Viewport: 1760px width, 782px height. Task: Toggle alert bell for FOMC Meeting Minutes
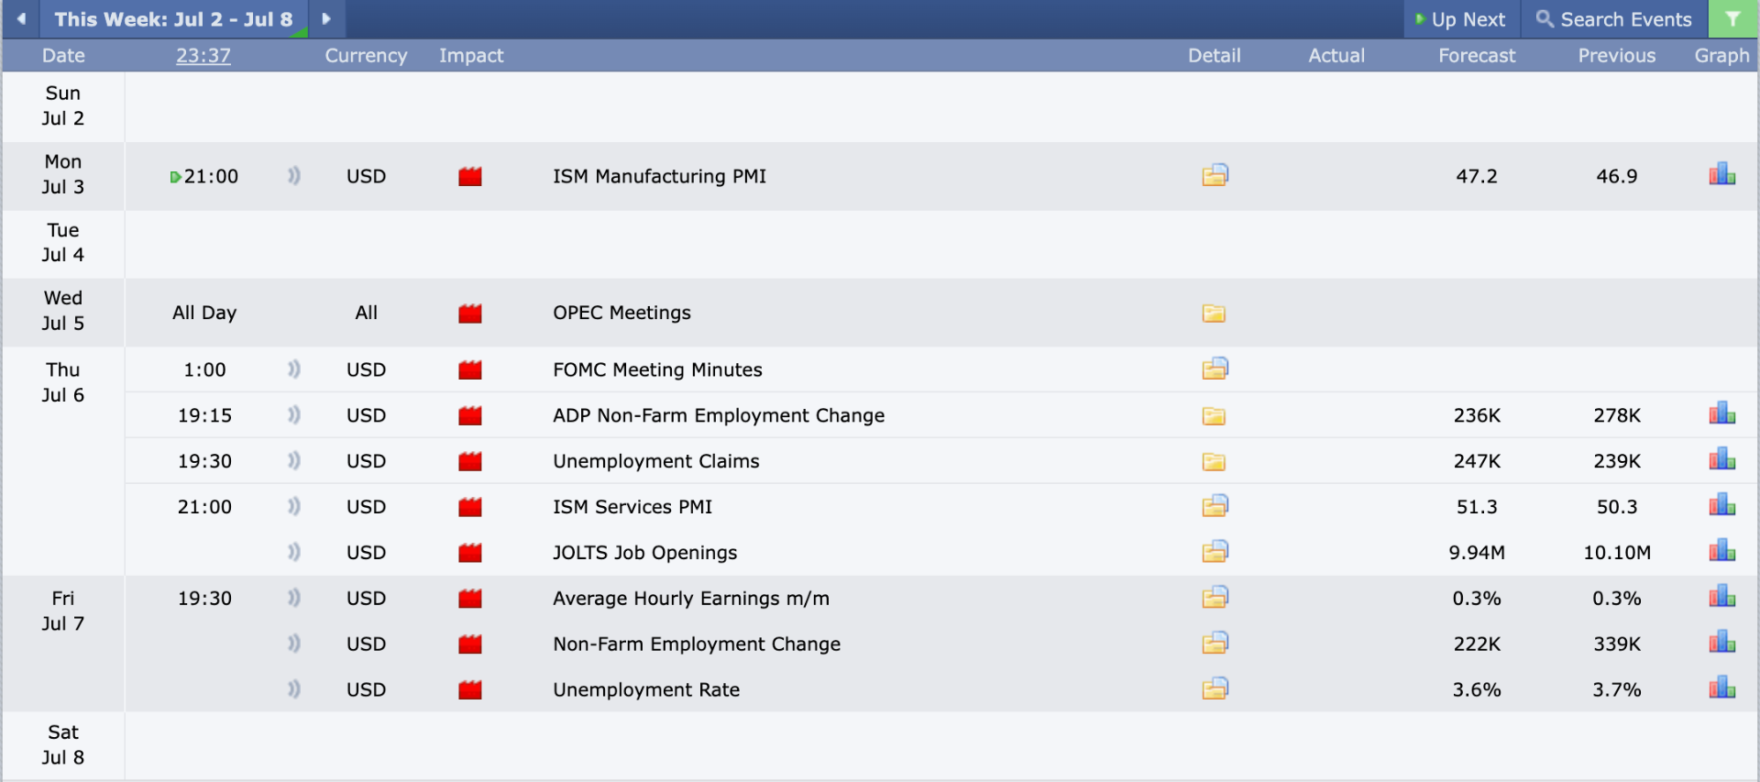(x=294, y=369)
